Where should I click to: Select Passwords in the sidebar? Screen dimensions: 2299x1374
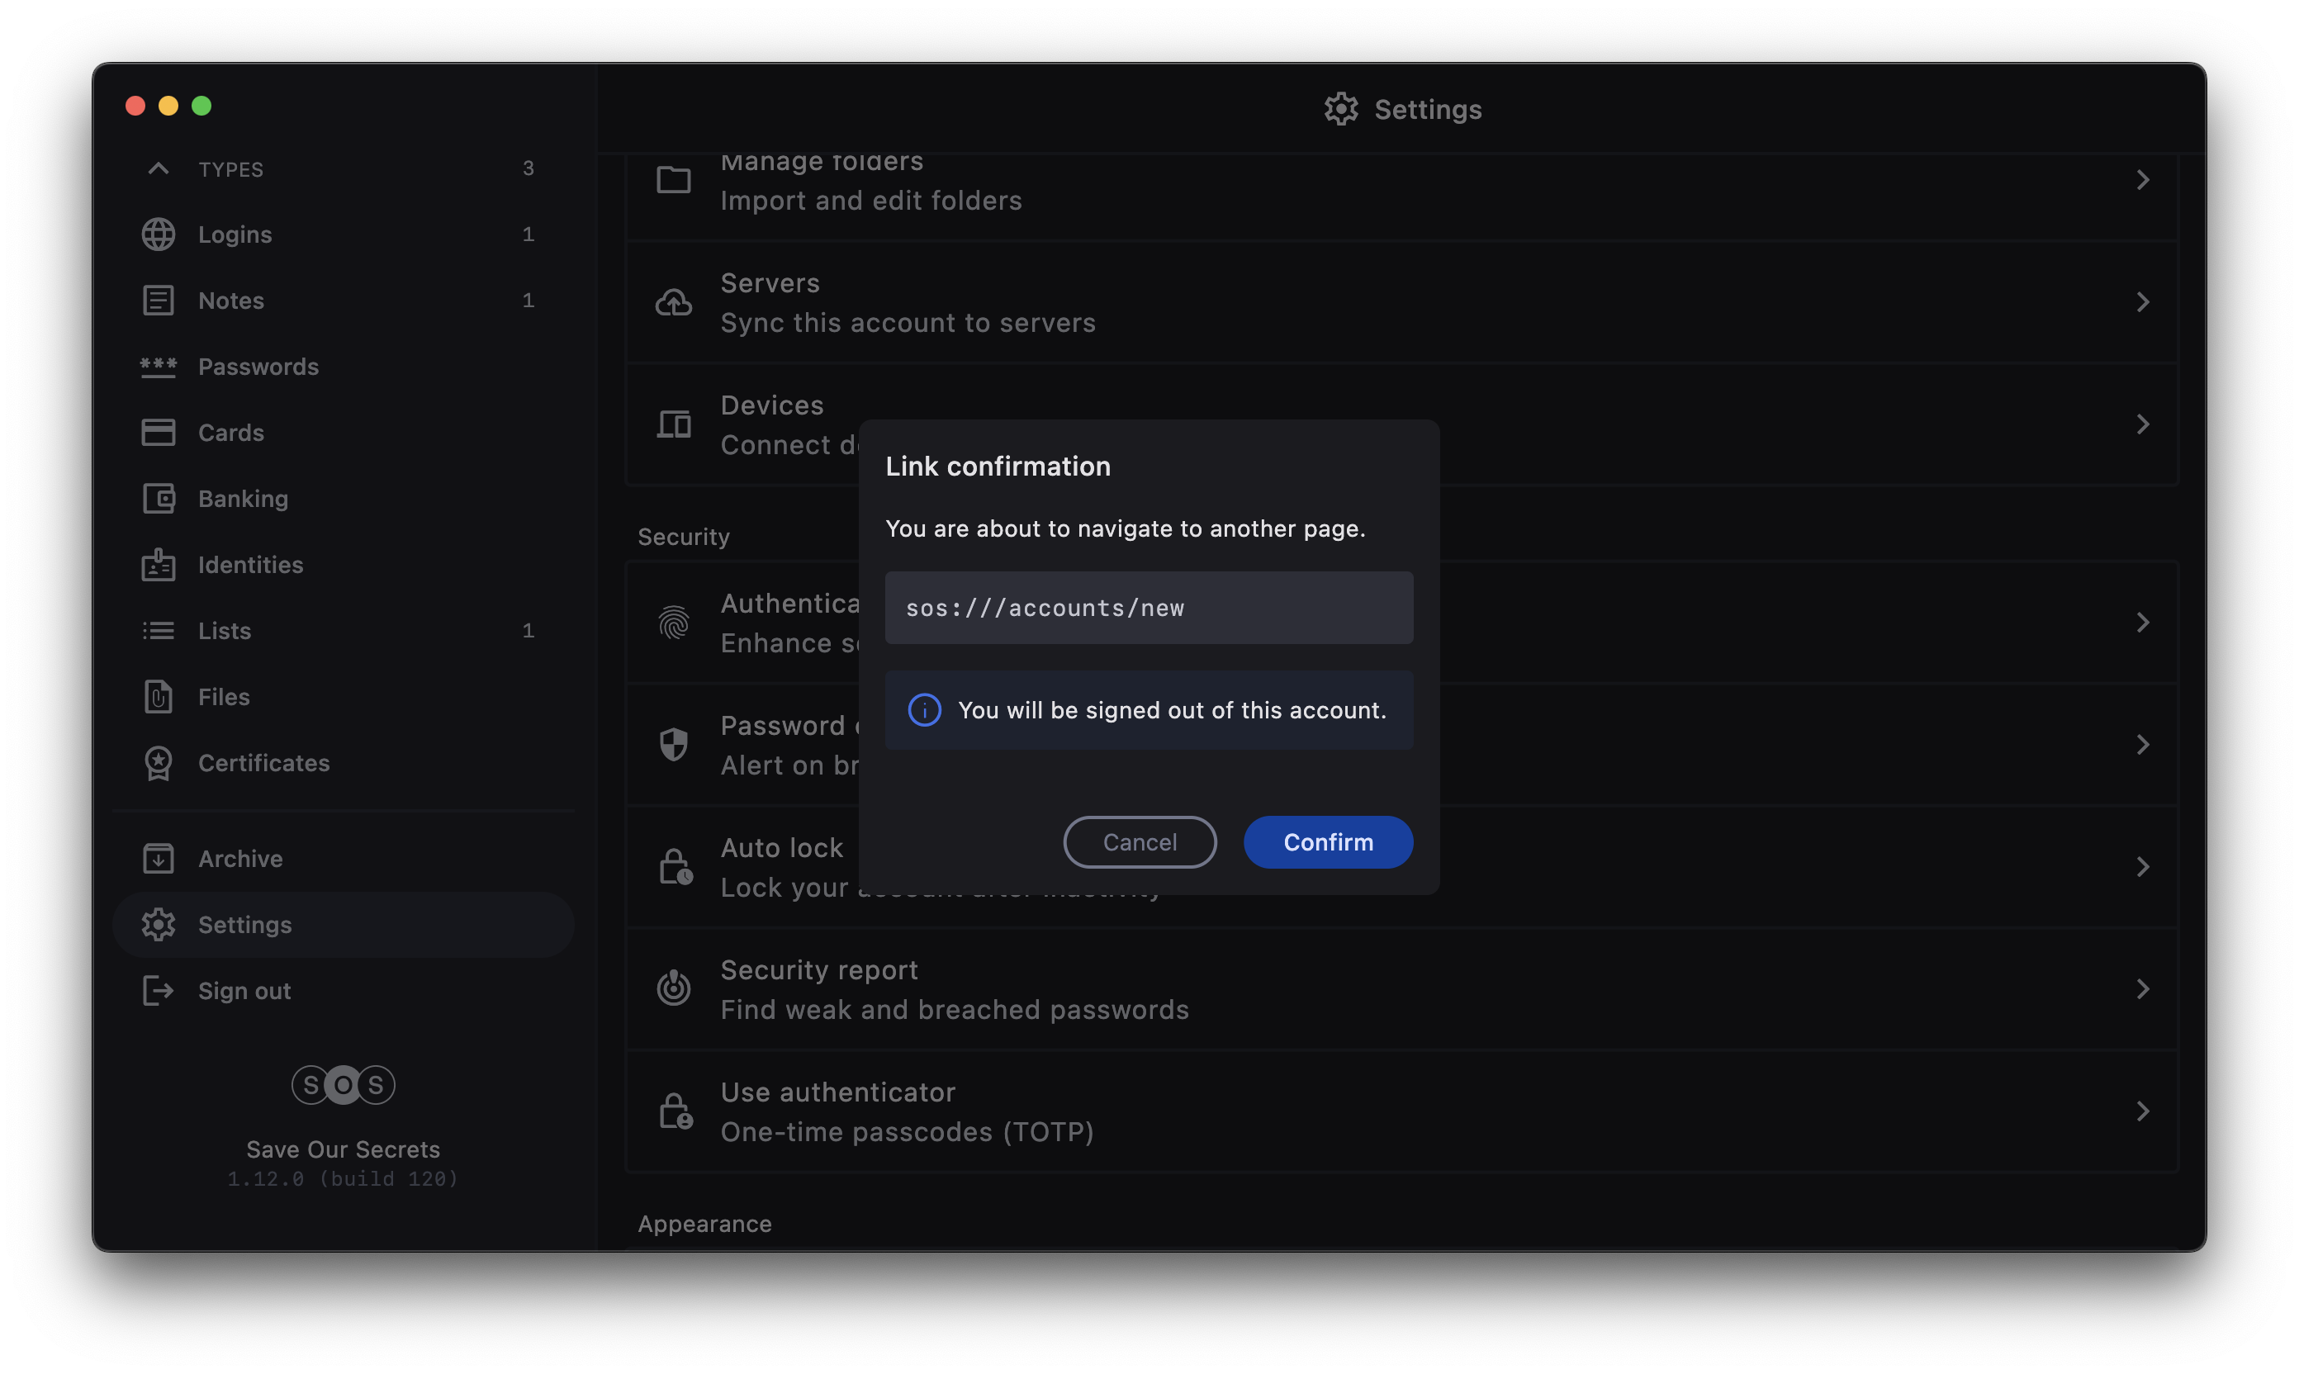tap(343, 367)
